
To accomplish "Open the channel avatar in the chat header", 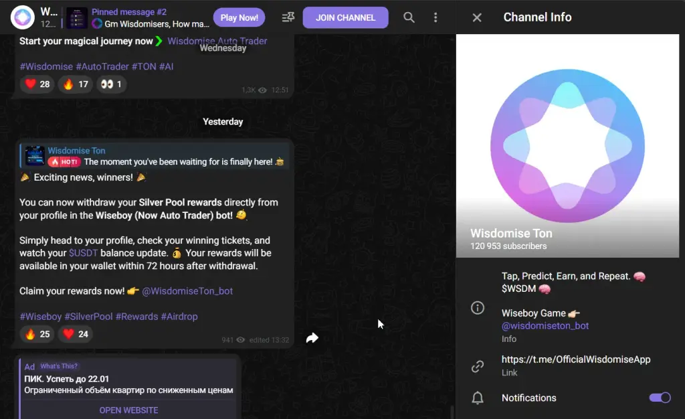I will 22,17.
